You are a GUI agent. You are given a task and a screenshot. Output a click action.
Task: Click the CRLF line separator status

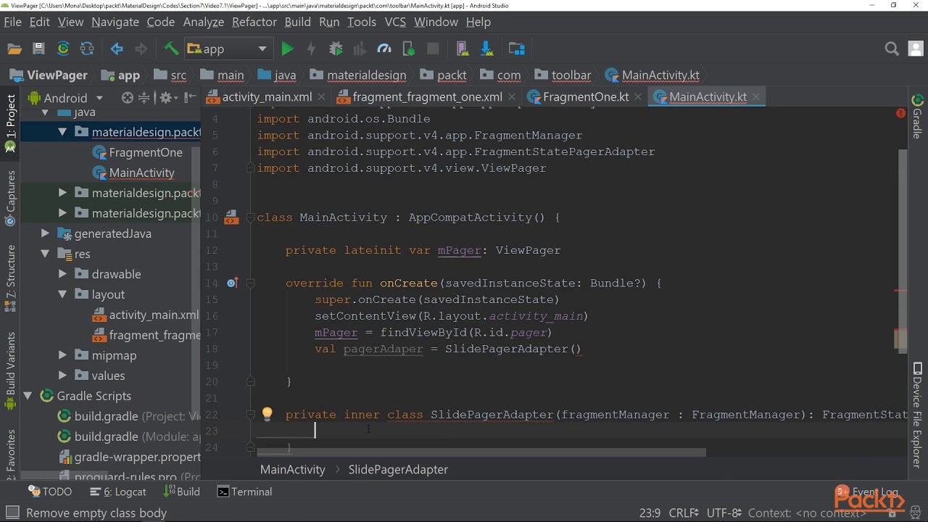click(x=684, y=513)
